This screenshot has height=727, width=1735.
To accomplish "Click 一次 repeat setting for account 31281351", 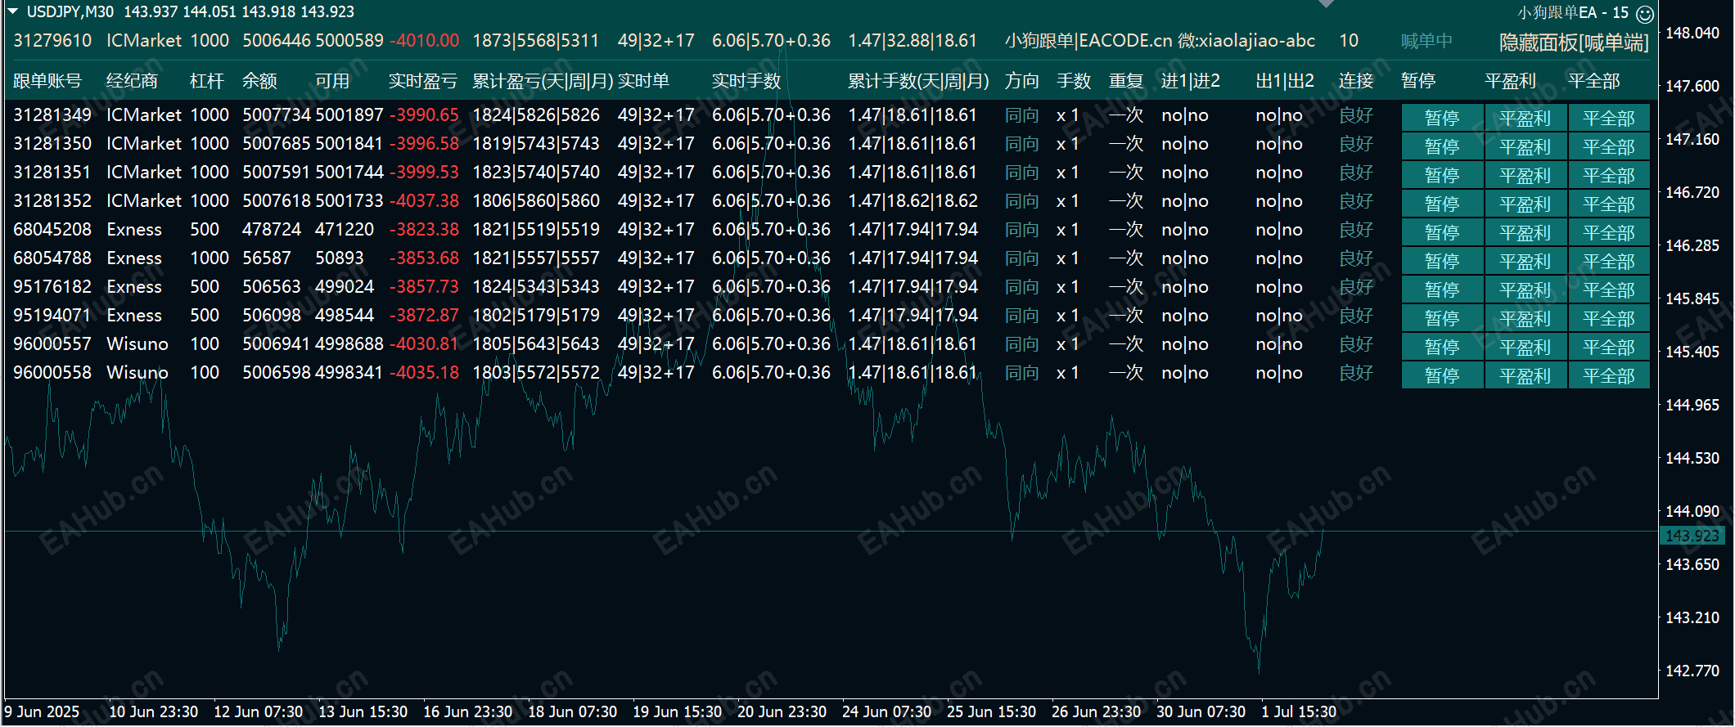I will [1126, 173].
